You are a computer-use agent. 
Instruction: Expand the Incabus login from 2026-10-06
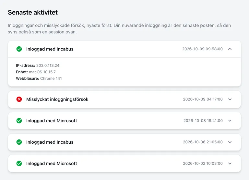(230, 142)
